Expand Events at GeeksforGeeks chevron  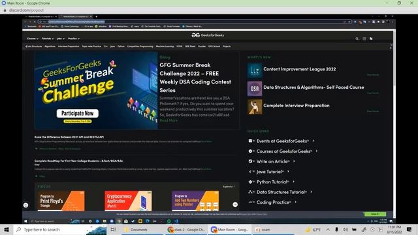pos(313,141)
